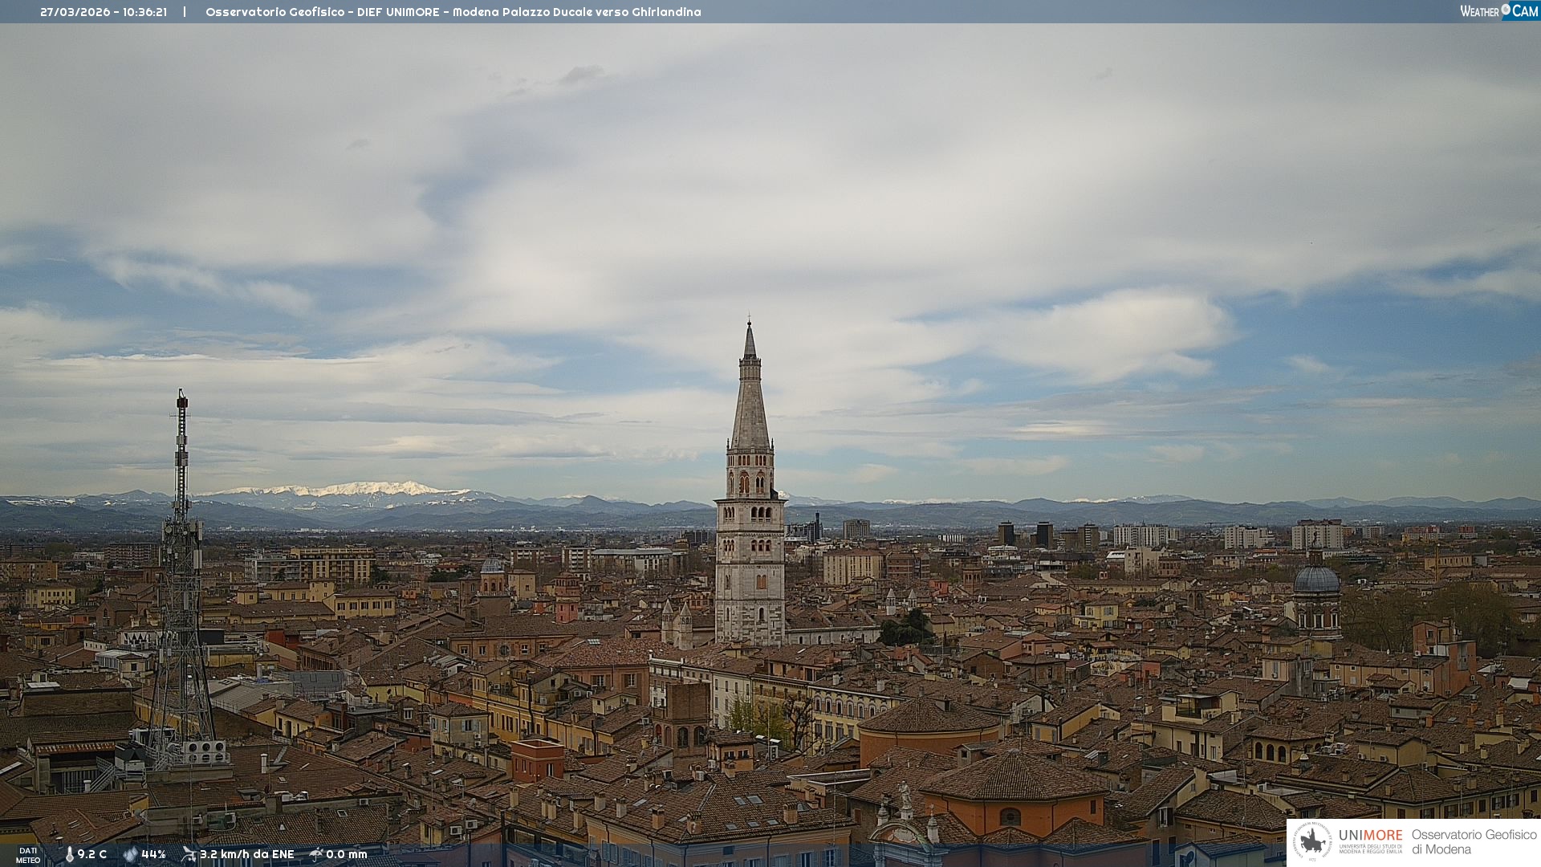The width and height of the screenshot is (1541, 867).
Task: Open the DATI METEO label
Action: tap(28, 855)
